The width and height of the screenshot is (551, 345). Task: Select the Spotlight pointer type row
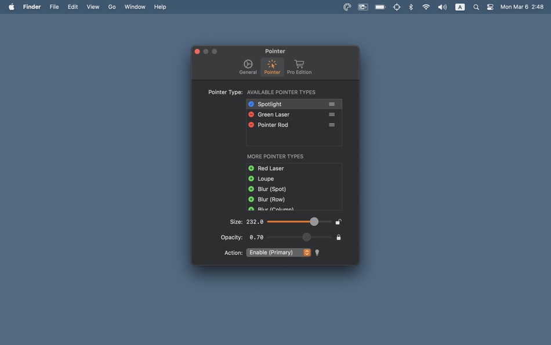point(294,104)
